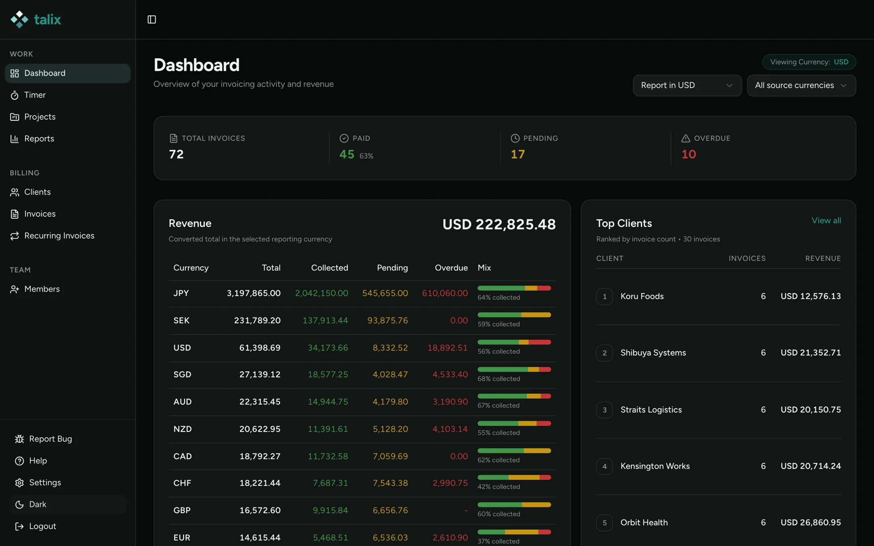Screen dimensions: 874x546
Task: Click JPY total 3,197,865.00
Action: [x=253, y=293]
